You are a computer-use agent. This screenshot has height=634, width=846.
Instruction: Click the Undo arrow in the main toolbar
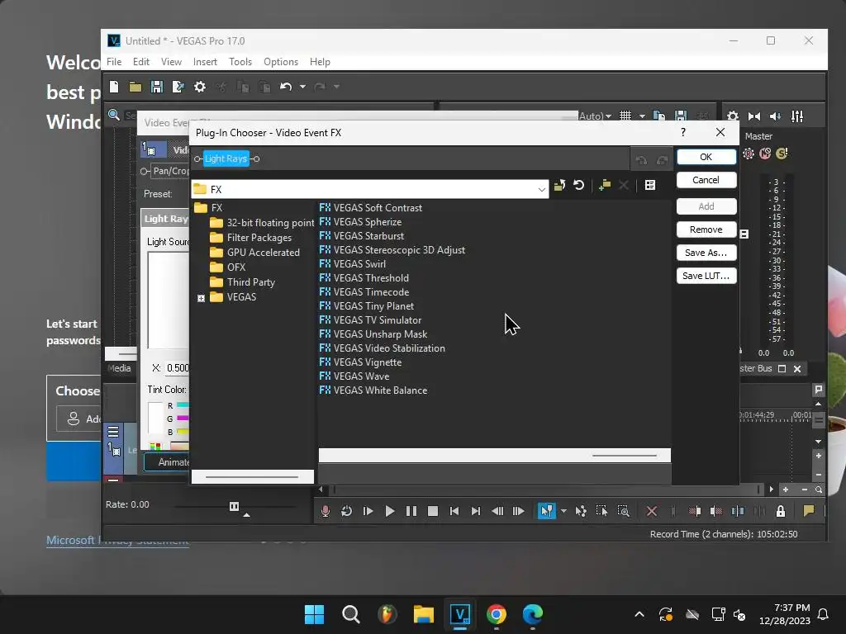click(286, 87)
